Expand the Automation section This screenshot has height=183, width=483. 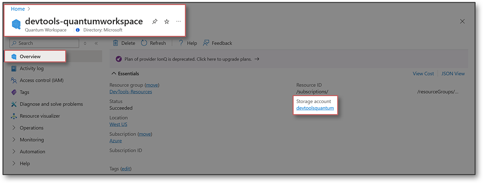[x=32, y=152]
